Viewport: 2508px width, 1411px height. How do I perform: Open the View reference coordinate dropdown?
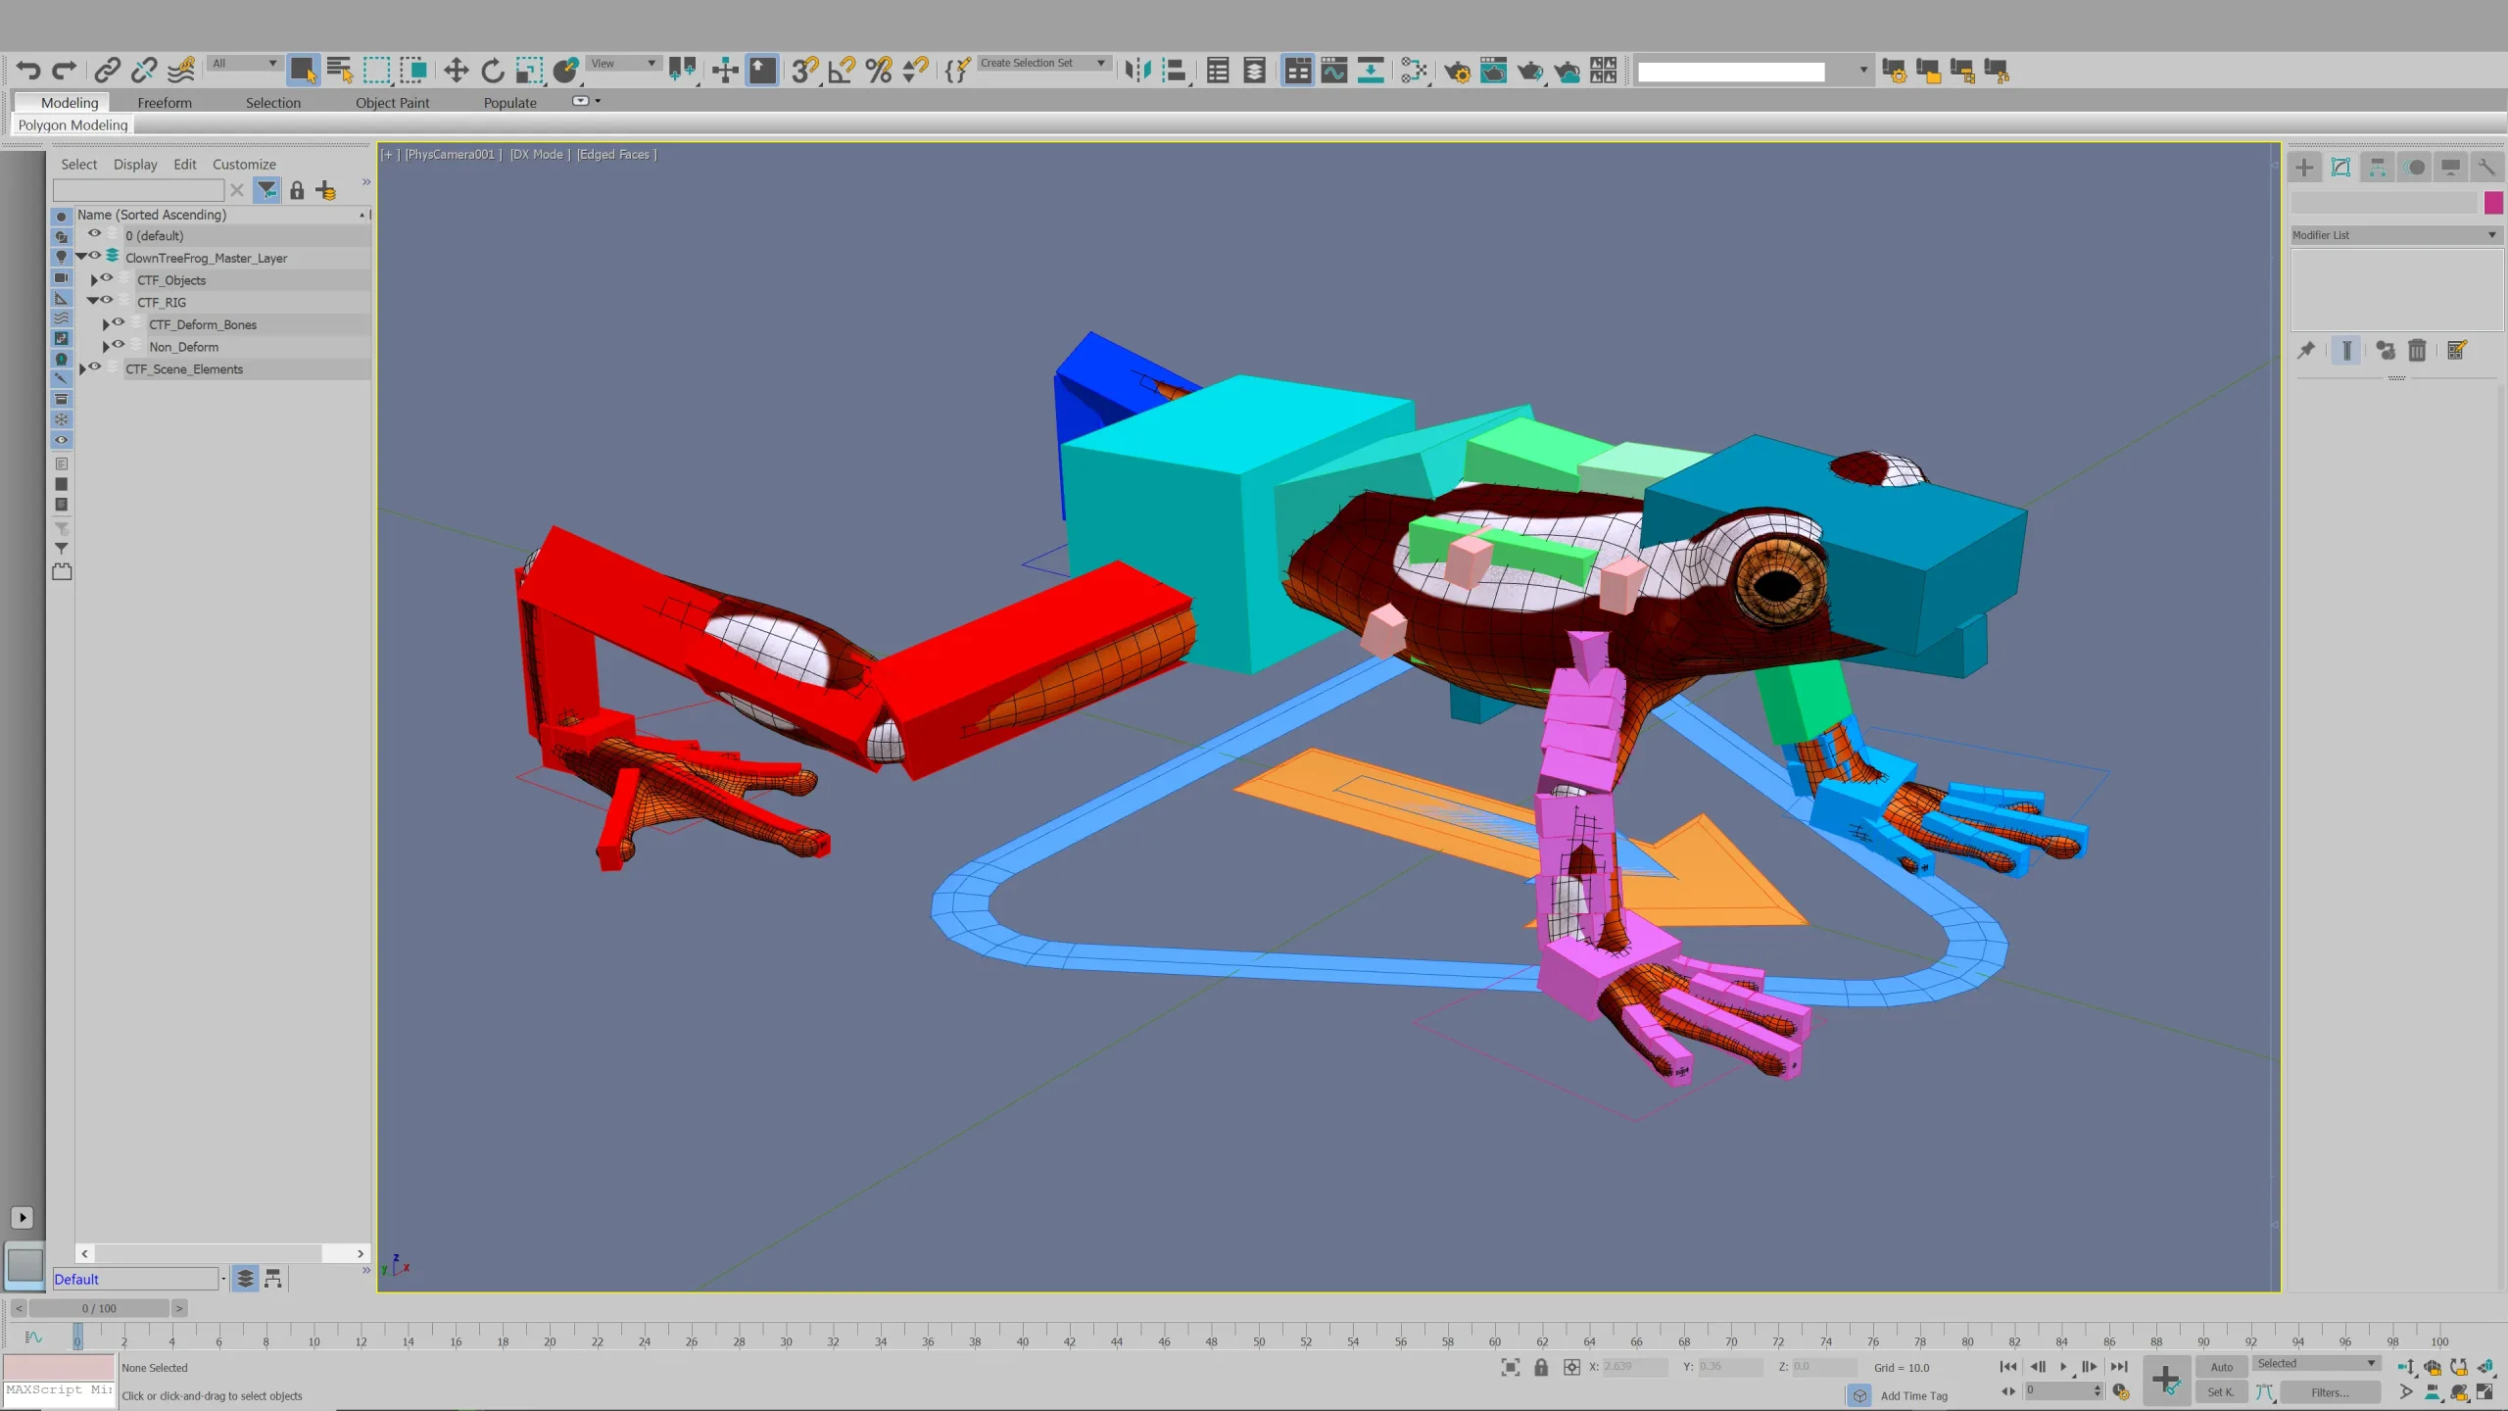(x=623, y=64)
